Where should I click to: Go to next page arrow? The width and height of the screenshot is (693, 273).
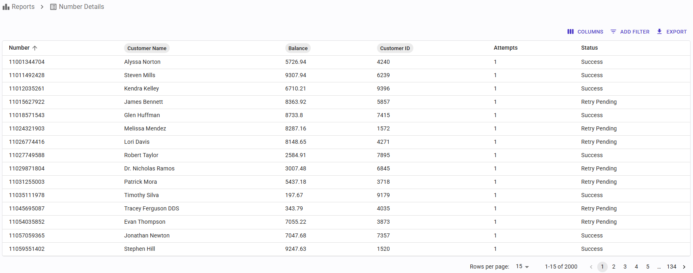pyautogui.click(x=684, y=267)
